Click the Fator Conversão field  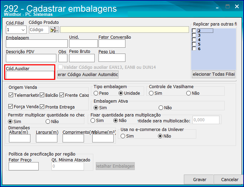pos(112,44)
